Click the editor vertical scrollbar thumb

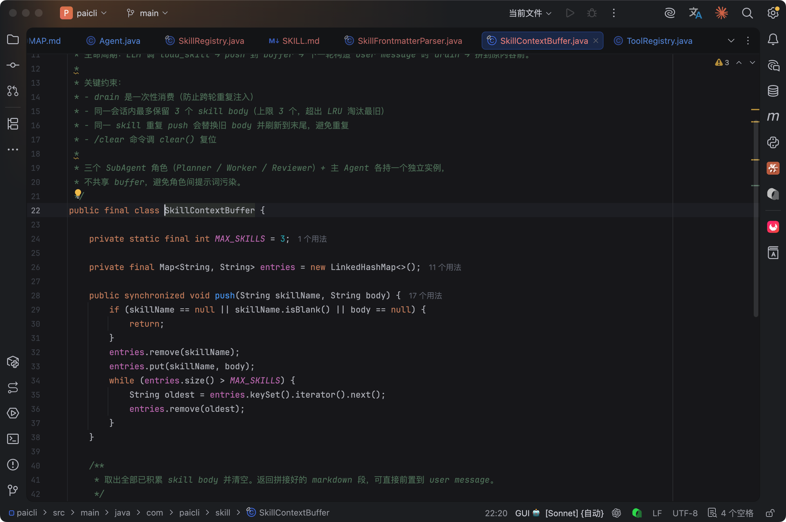756,218
